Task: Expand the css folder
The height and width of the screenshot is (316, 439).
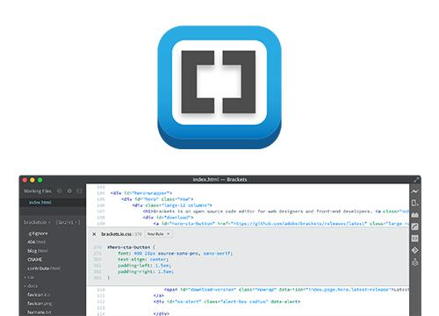Action: tap(30, 277)
